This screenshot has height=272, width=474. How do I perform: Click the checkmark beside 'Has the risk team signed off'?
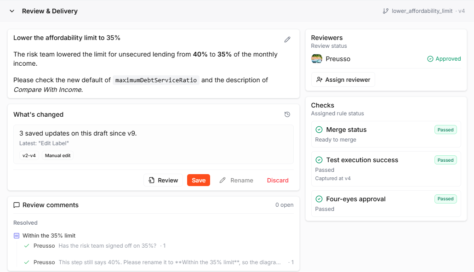27,246
